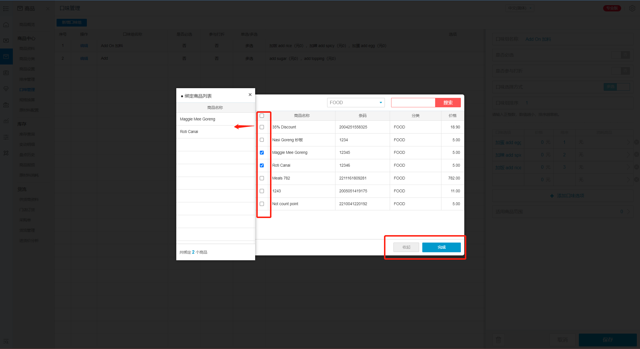Open the FOOD category dropdown
640x349 pixels.
tap(356, 103)
